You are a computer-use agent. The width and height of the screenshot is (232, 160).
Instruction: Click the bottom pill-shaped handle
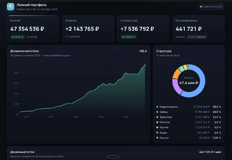pos(113,157)
